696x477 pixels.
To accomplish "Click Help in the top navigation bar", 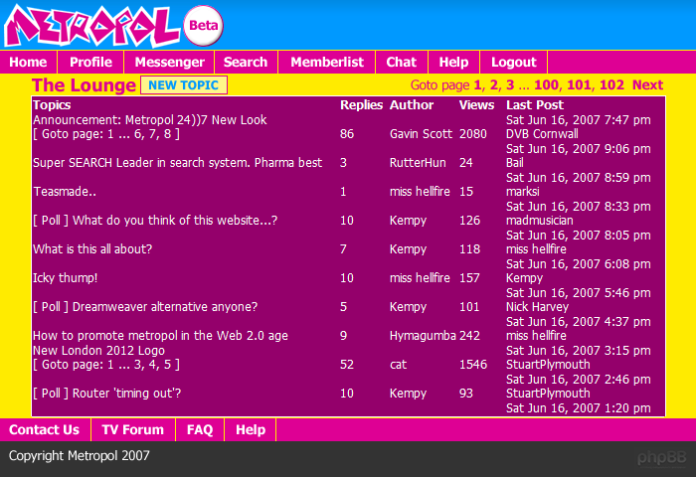I will click(453, 63).
